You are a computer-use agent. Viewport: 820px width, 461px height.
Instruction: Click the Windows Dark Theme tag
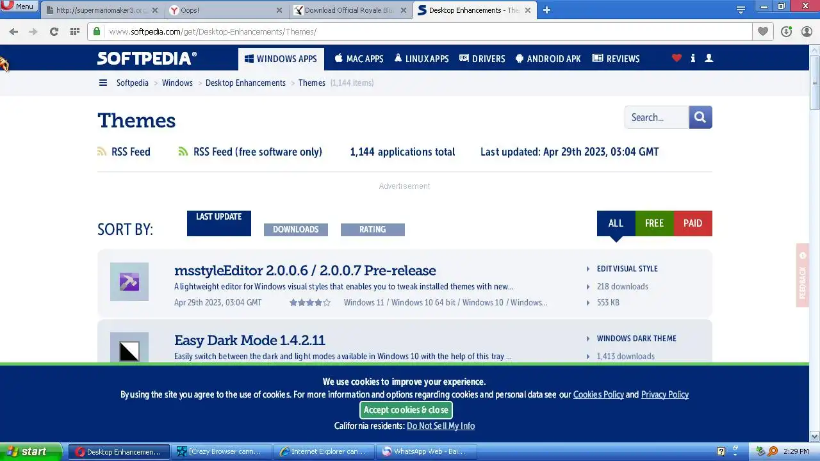pyautogui.click(x=636, y=339)
